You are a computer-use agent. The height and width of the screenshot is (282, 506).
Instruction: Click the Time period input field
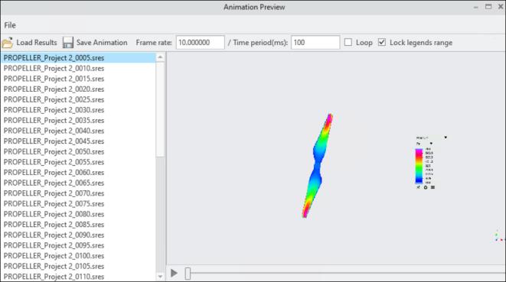tap(315, 43)
